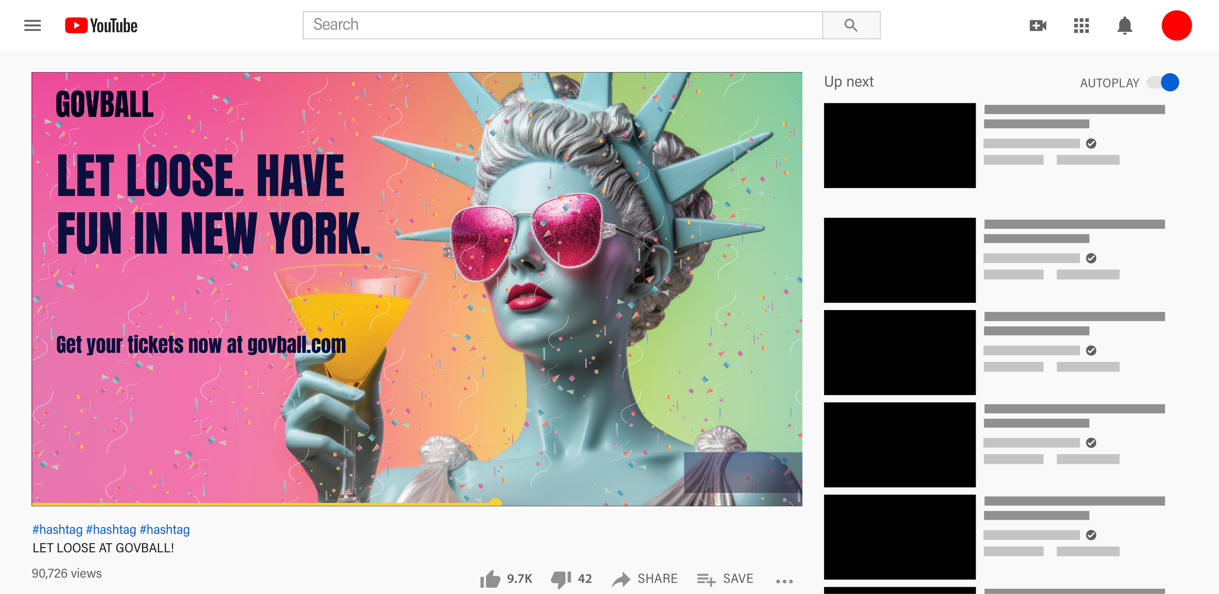Click the GOVBALL video player
Screen dimensions: 1219x594
pos(416,289)
